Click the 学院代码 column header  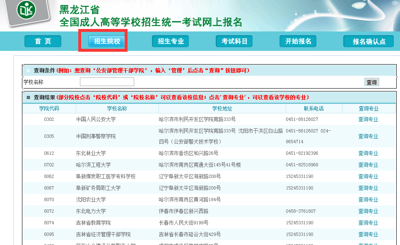(x=49, y=108)
